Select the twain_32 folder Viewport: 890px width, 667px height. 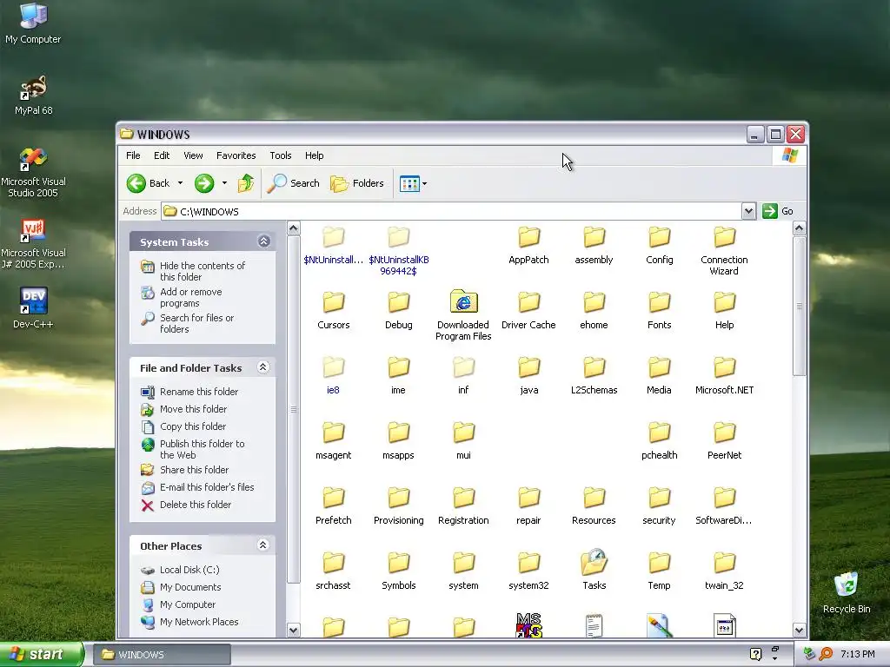(x=724, y=571)
